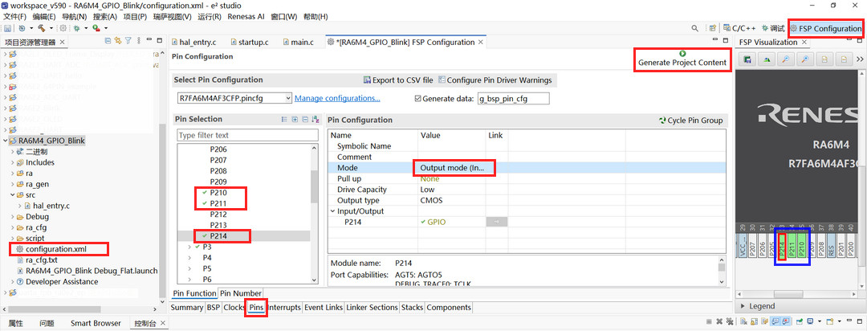Select the Clocks tab
The image size is (867, 331).
pyautogui.click(x=234, y=307)
